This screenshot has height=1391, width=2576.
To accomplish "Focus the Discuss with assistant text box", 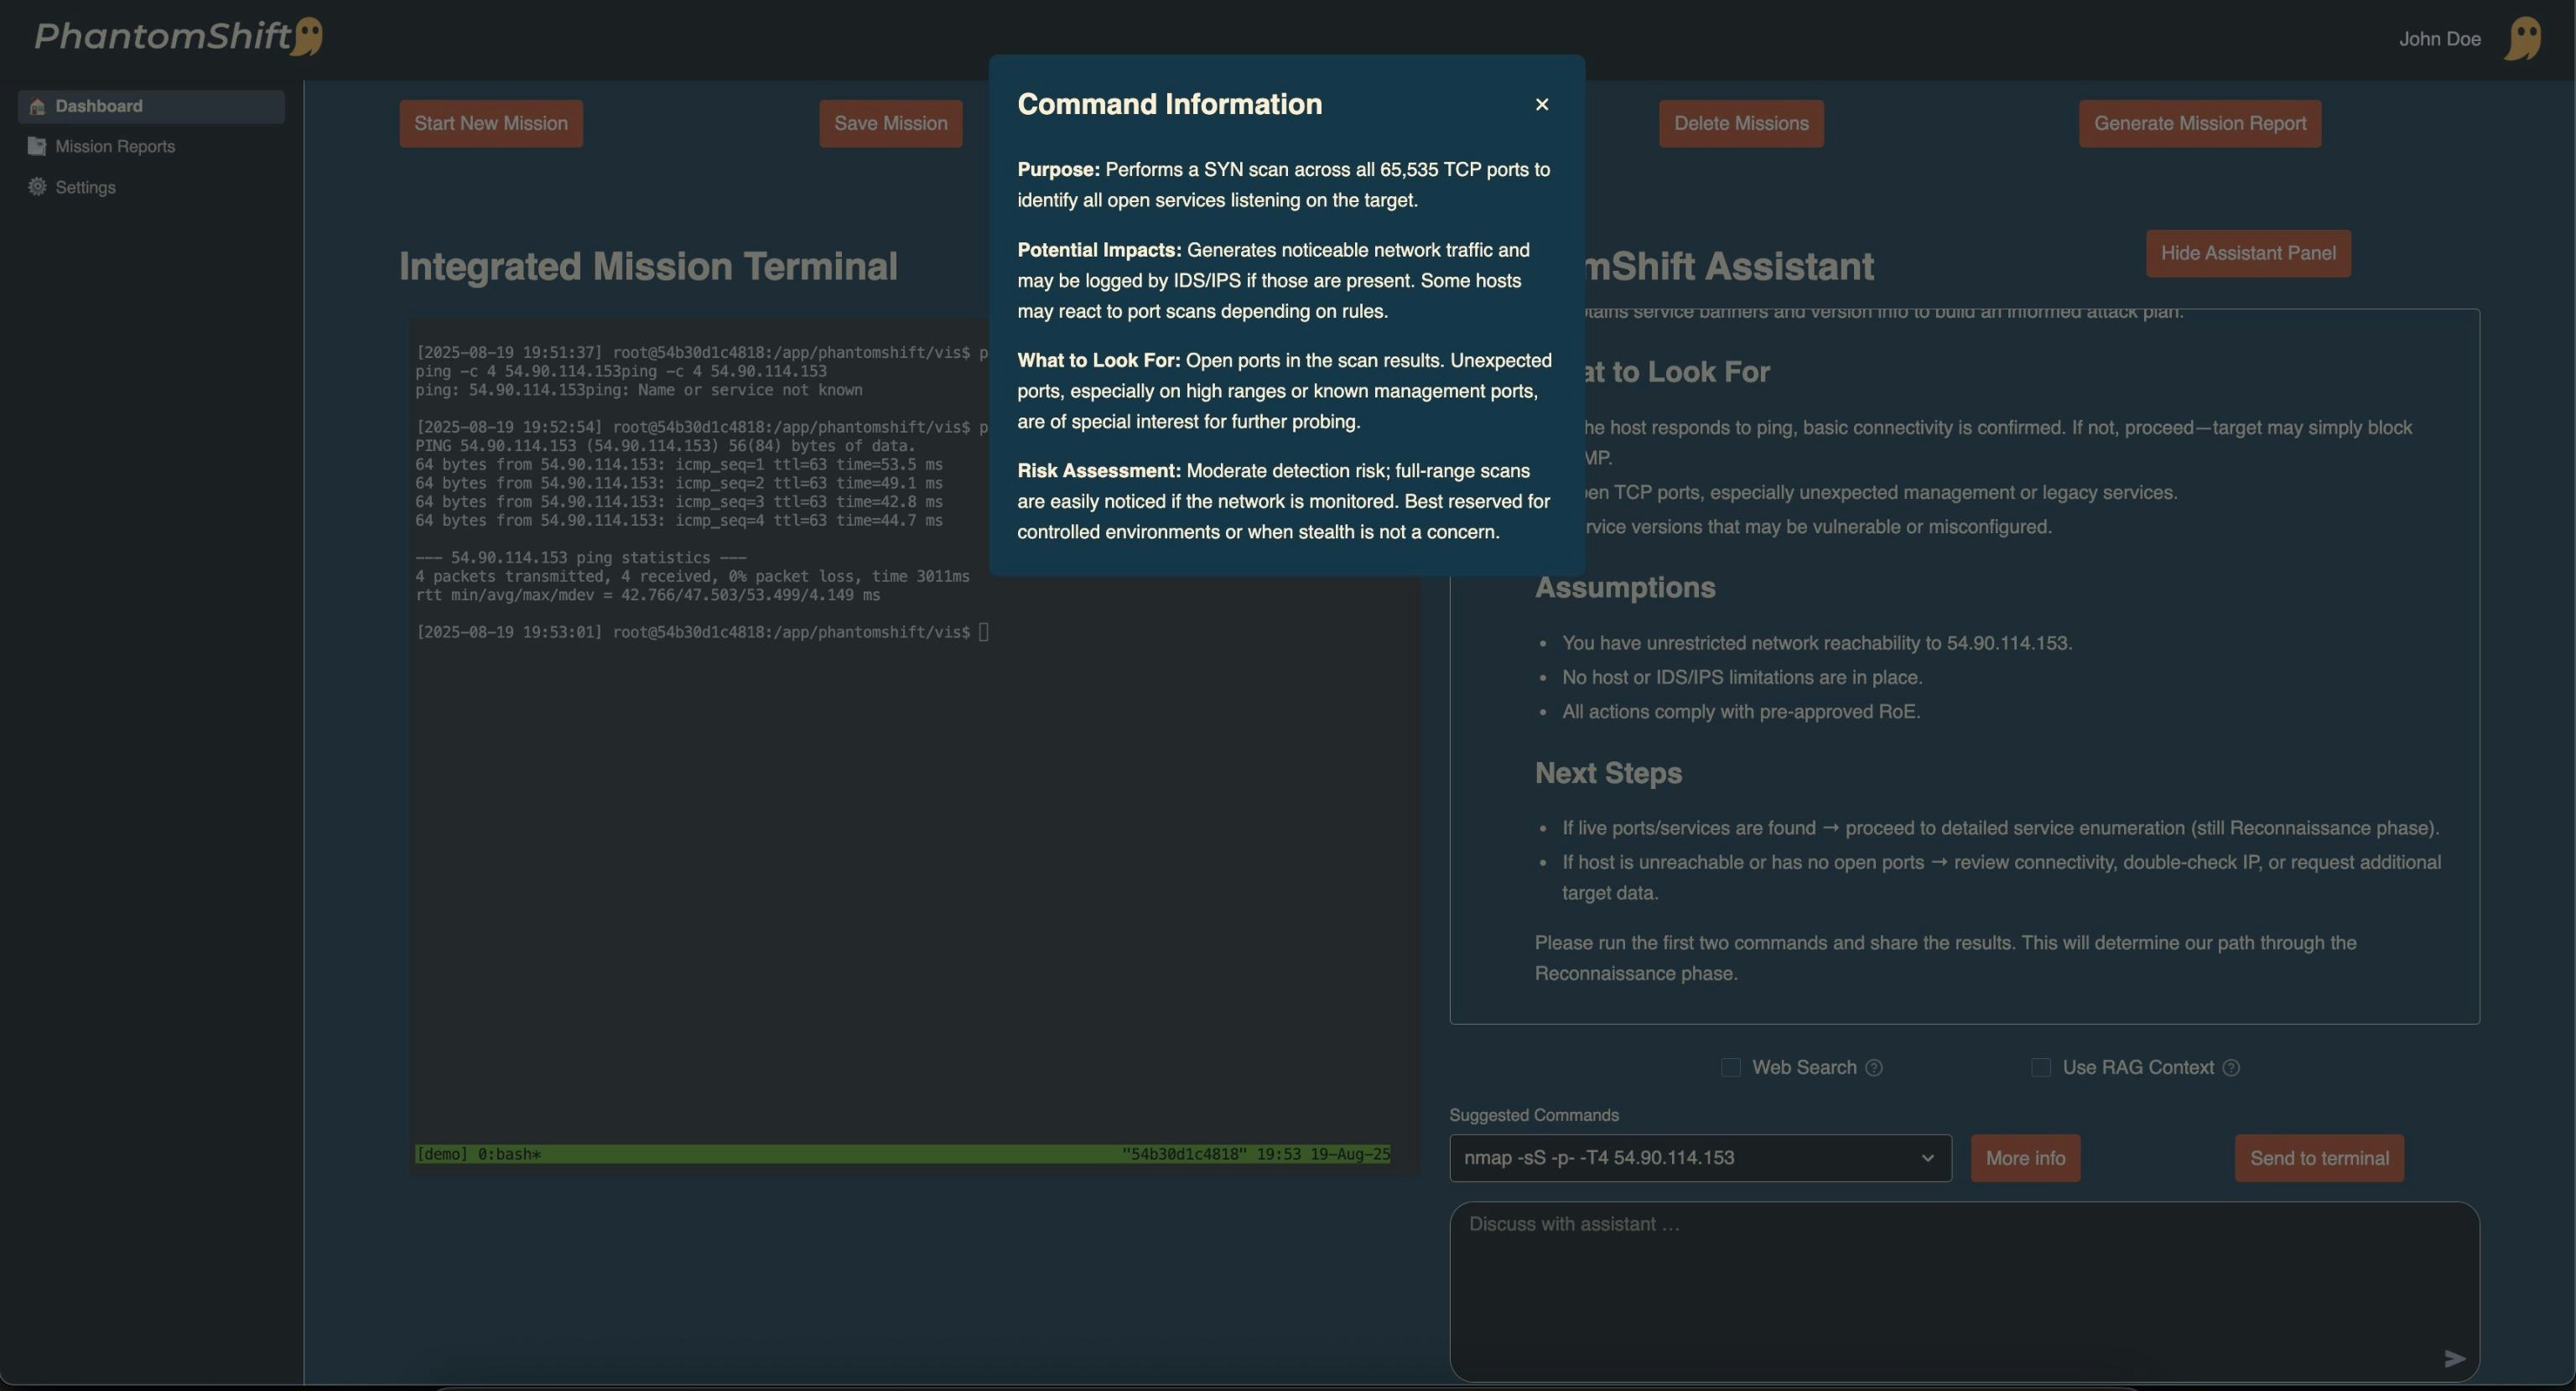I will pyautogui.click(x=1964, y=1292).
